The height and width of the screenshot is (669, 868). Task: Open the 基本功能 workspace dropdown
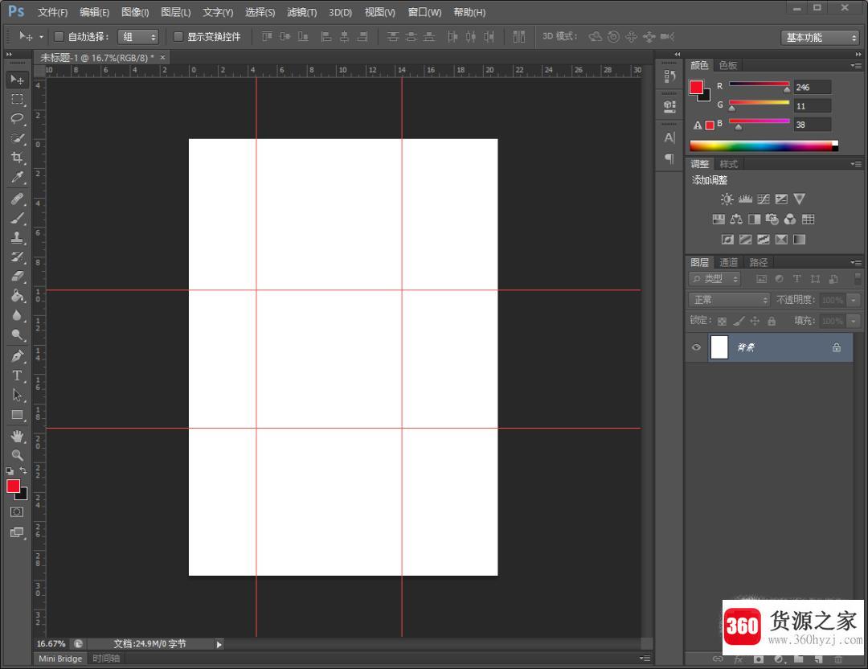pos(820,37)
